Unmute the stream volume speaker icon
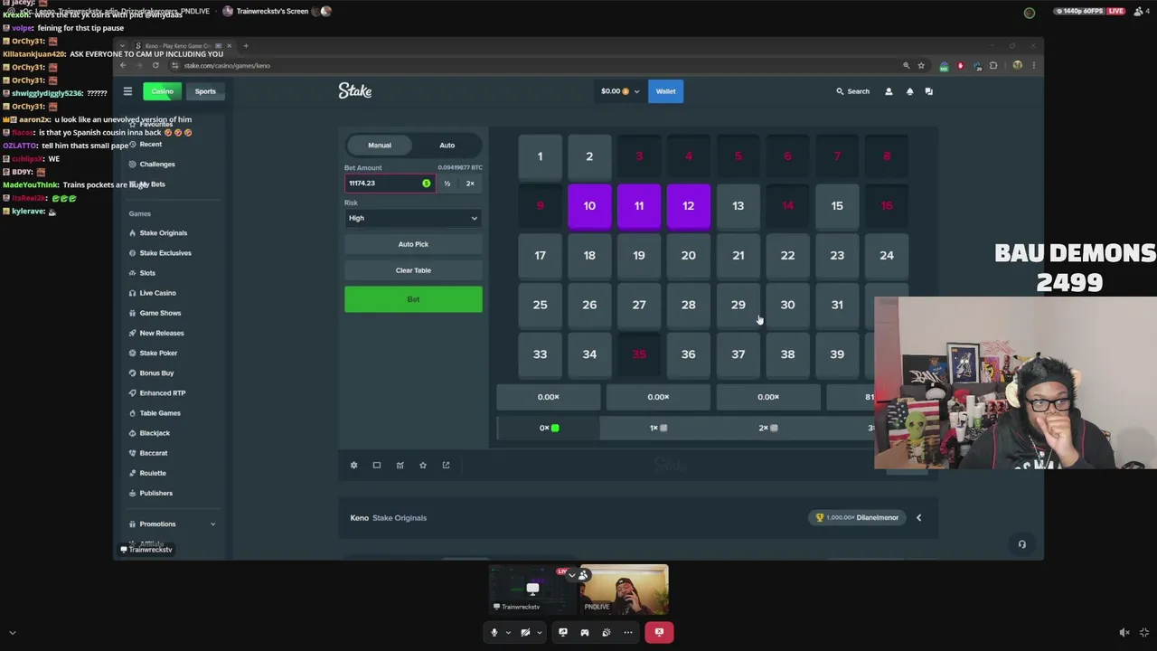Screen dimensions: 1157x651 pos(1124,633)
